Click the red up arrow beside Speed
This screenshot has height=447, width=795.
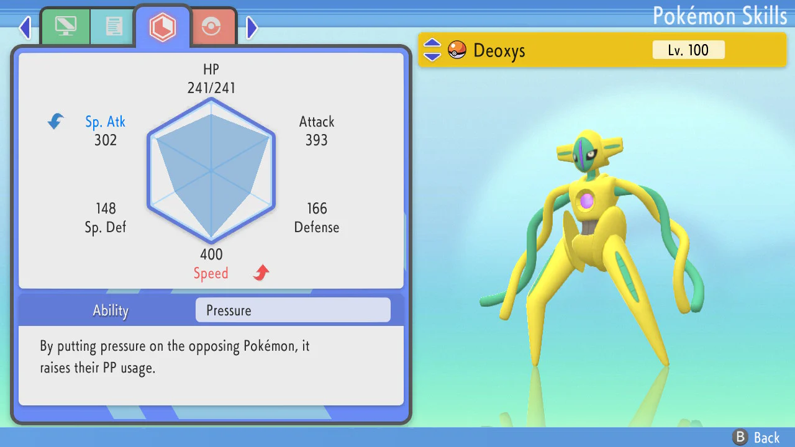[261, 272]
